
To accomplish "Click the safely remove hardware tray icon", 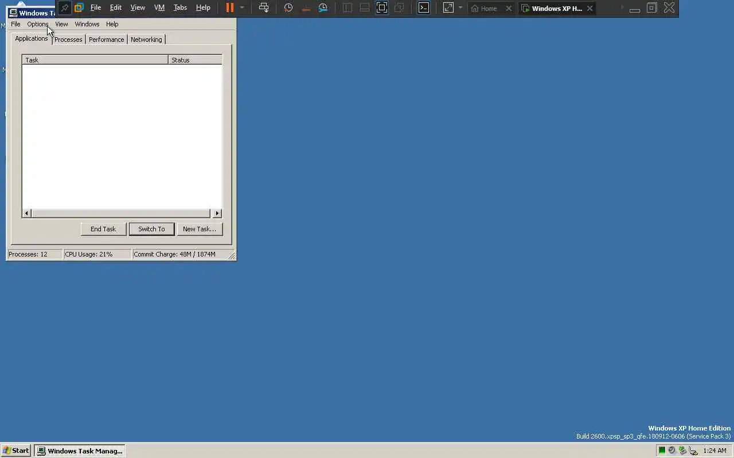I will tap(682, 451).
